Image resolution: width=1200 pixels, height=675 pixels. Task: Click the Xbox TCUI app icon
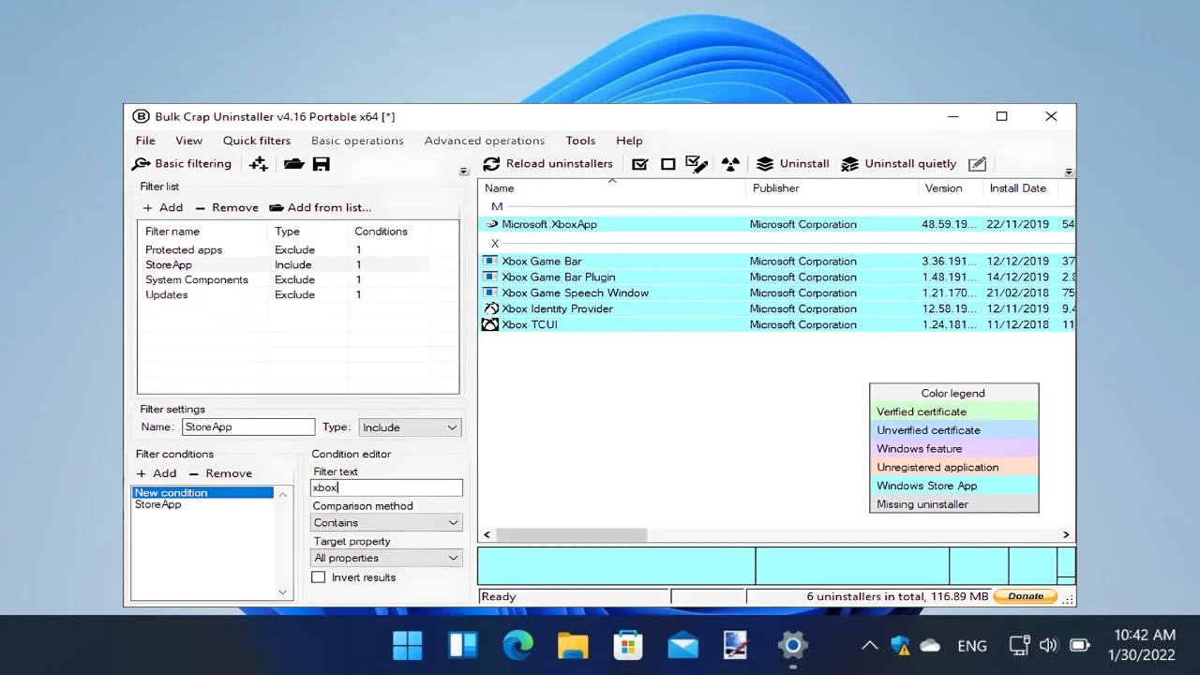(x=489, y=324)
